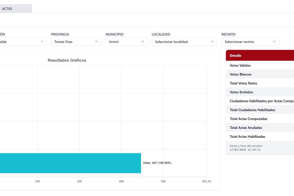
Task: Open the Localidad dropdown
Action: 184,42
